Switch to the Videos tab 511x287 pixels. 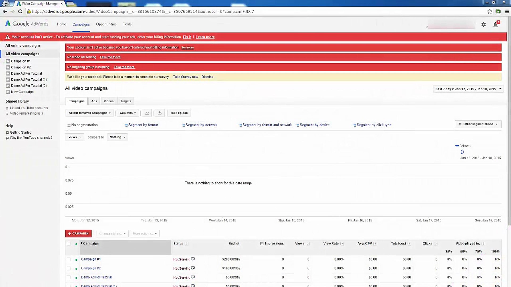coord(108,101)
